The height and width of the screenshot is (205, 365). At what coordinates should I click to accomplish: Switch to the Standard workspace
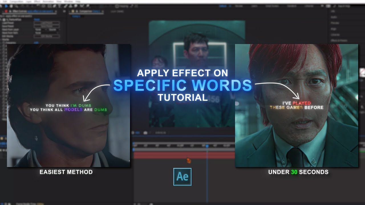pos(292,6)
